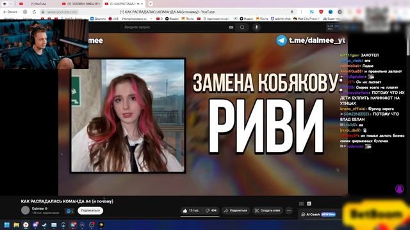Click the video player showing "РИВИ"
The width and height of the screenshot is (410, 230).
[x=203, y=114]
